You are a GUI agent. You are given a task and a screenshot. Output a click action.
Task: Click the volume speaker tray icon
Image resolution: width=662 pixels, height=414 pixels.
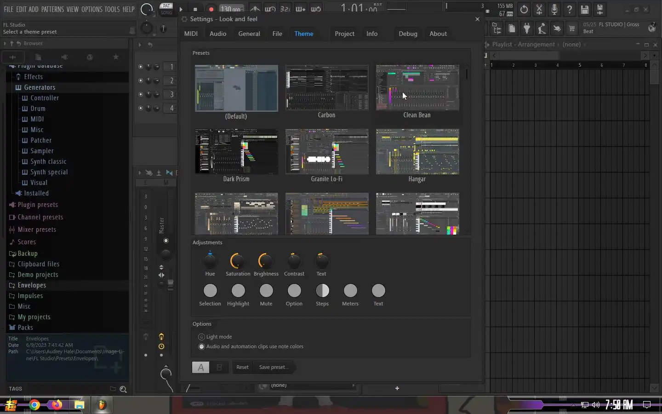coord(596,405)
